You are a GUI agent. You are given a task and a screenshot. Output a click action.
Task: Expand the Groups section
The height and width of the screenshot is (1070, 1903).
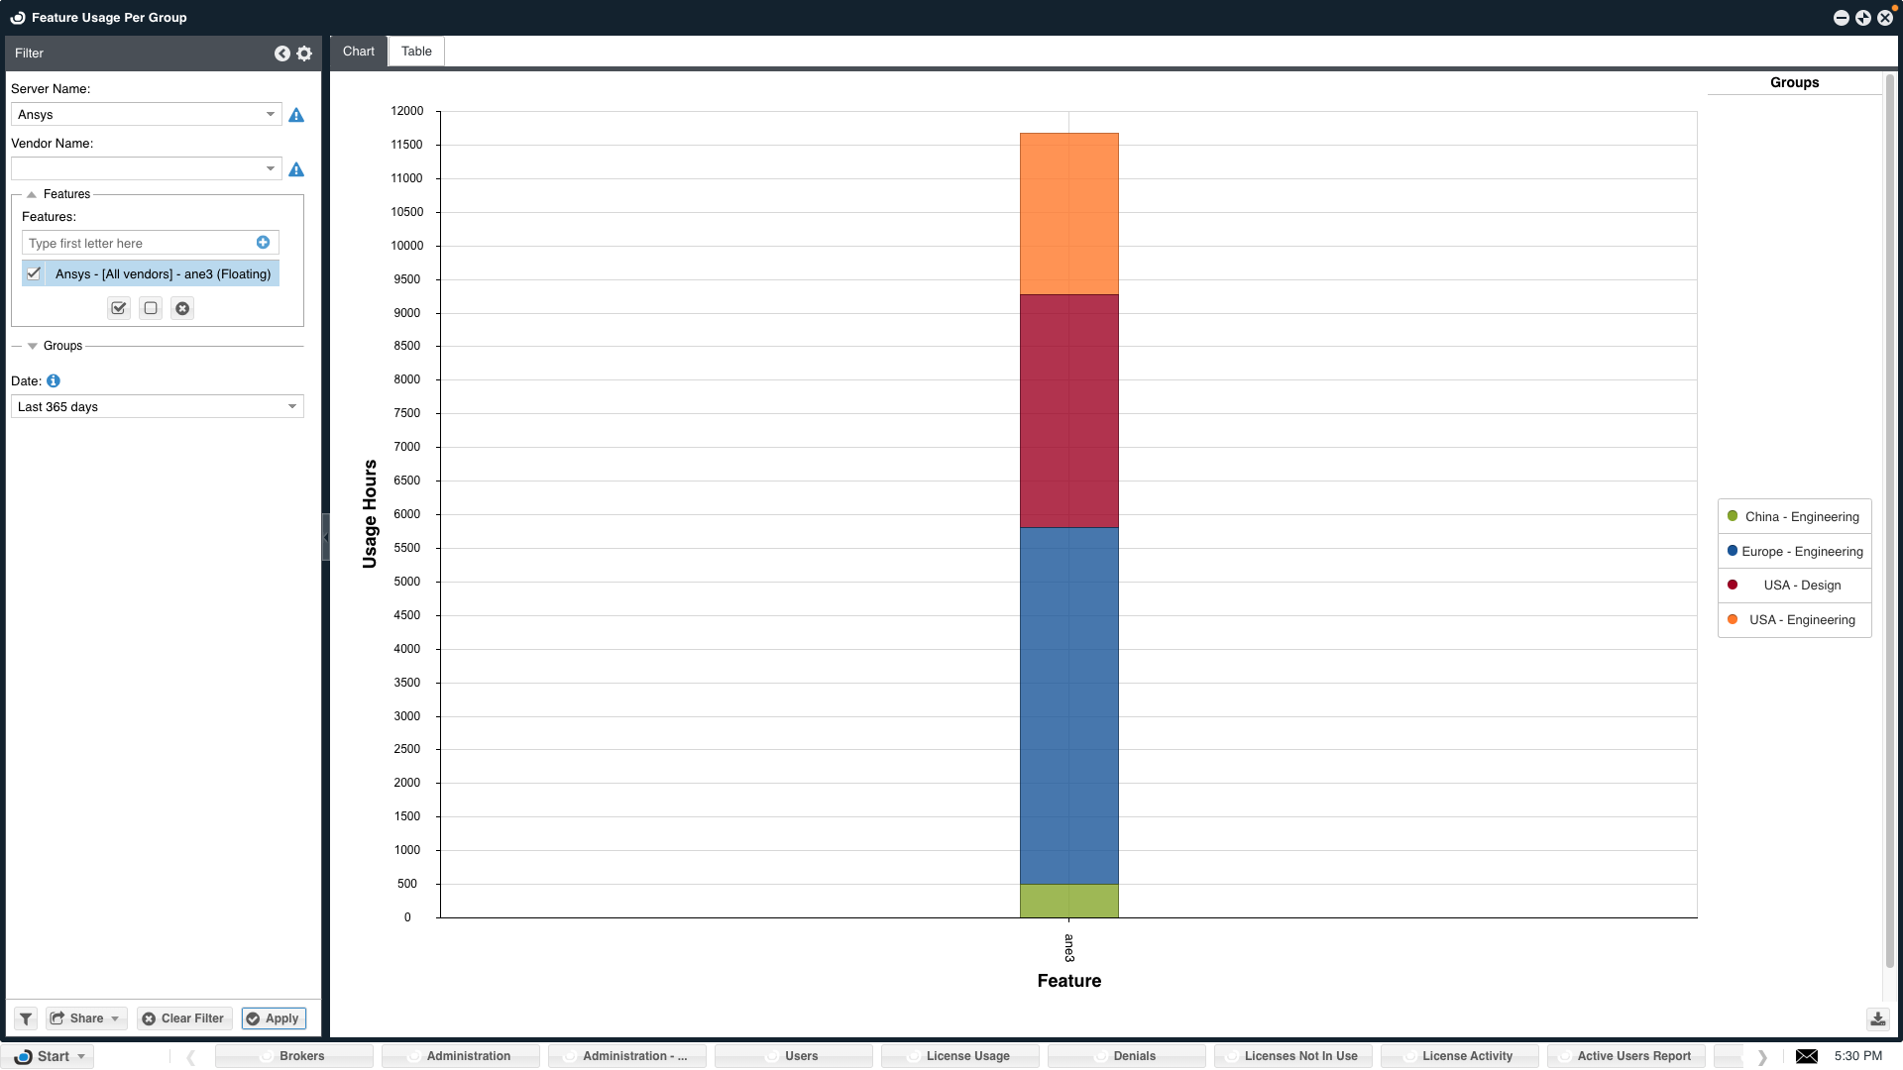tap(33, 346)
